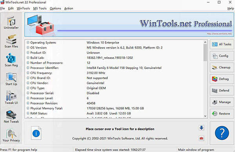The height and width of the screenshot is (152, 235).
Task: Click the info icon beside RAM Status
Action: point(28,113)
